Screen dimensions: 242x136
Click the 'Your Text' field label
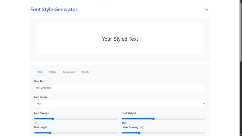coord(39,81)
